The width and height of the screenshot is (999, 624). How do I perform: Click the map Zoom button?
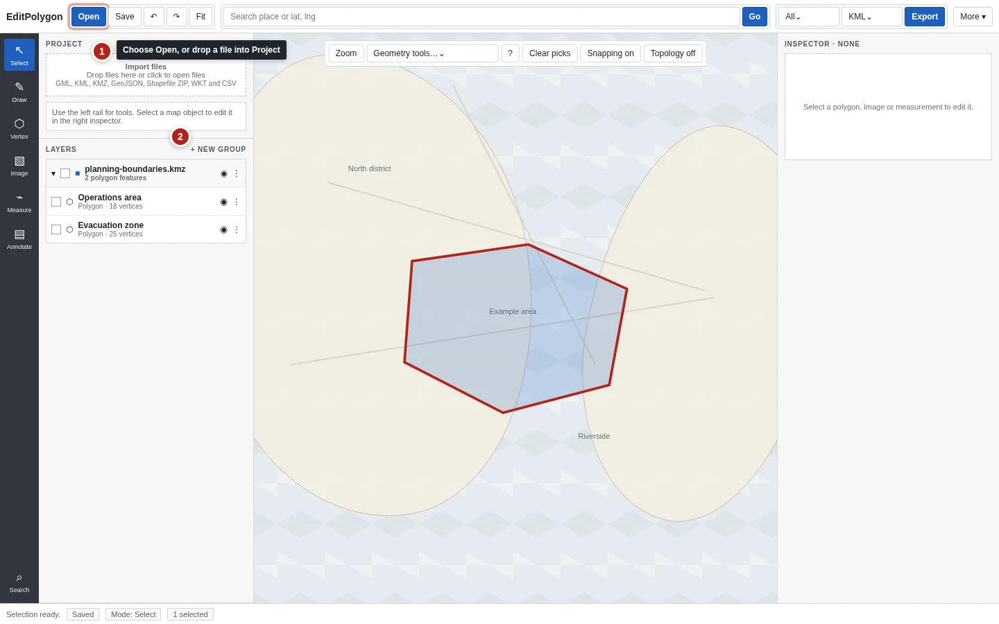pyautogui.click(x=346, y=53)
